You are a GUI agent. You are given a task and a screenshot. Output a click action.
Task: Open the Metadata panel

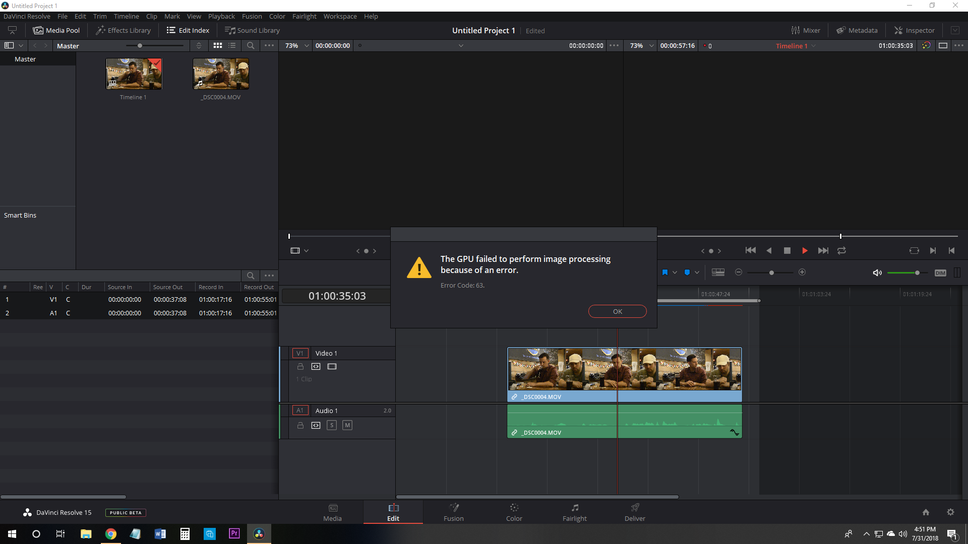[x=857, y=30]
